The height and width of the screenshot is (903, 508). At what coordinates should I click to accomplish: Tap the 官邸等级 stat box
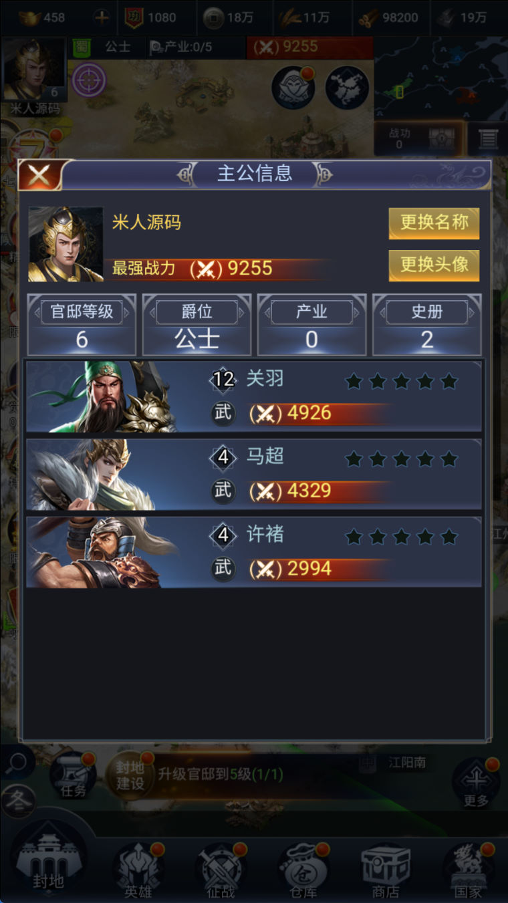click(82, 325)
